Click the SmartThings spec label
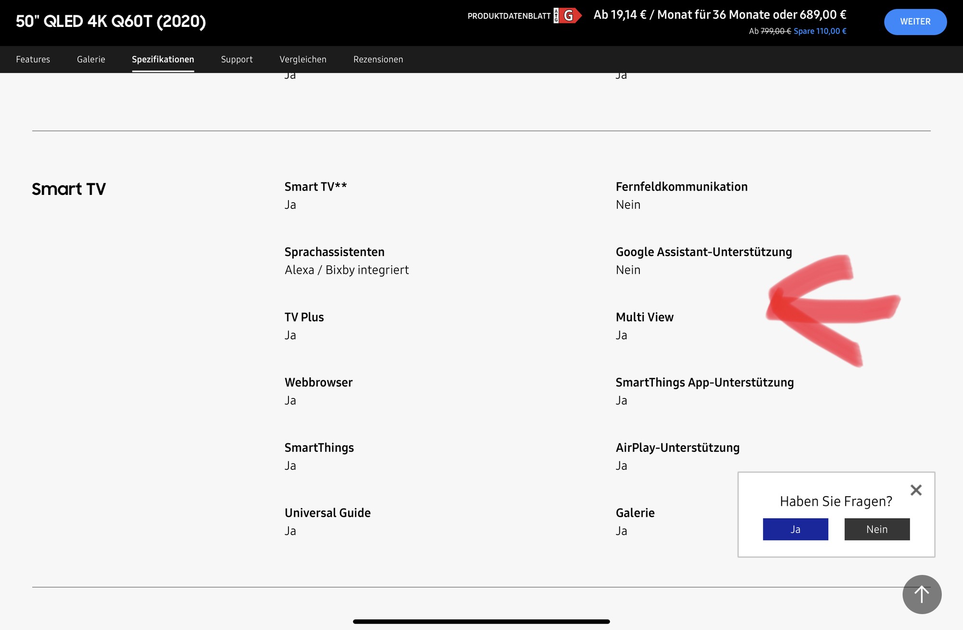The width and height of the screenshot is (963, 630). click(x=319, y=448)
